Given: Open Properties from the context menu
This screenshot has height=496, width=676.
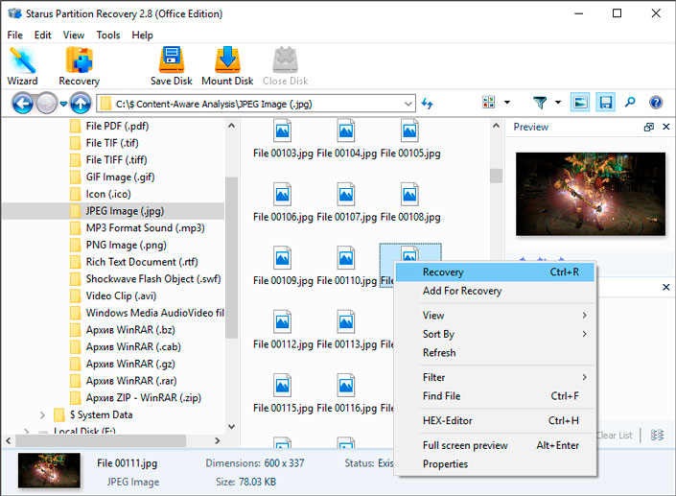Looking at the screenshot, I should click(x=495, y=464).
